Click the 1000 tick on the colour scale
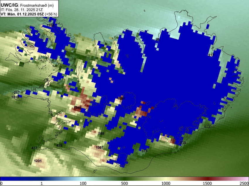Screen dimensions: 249x186 (166, 183)
